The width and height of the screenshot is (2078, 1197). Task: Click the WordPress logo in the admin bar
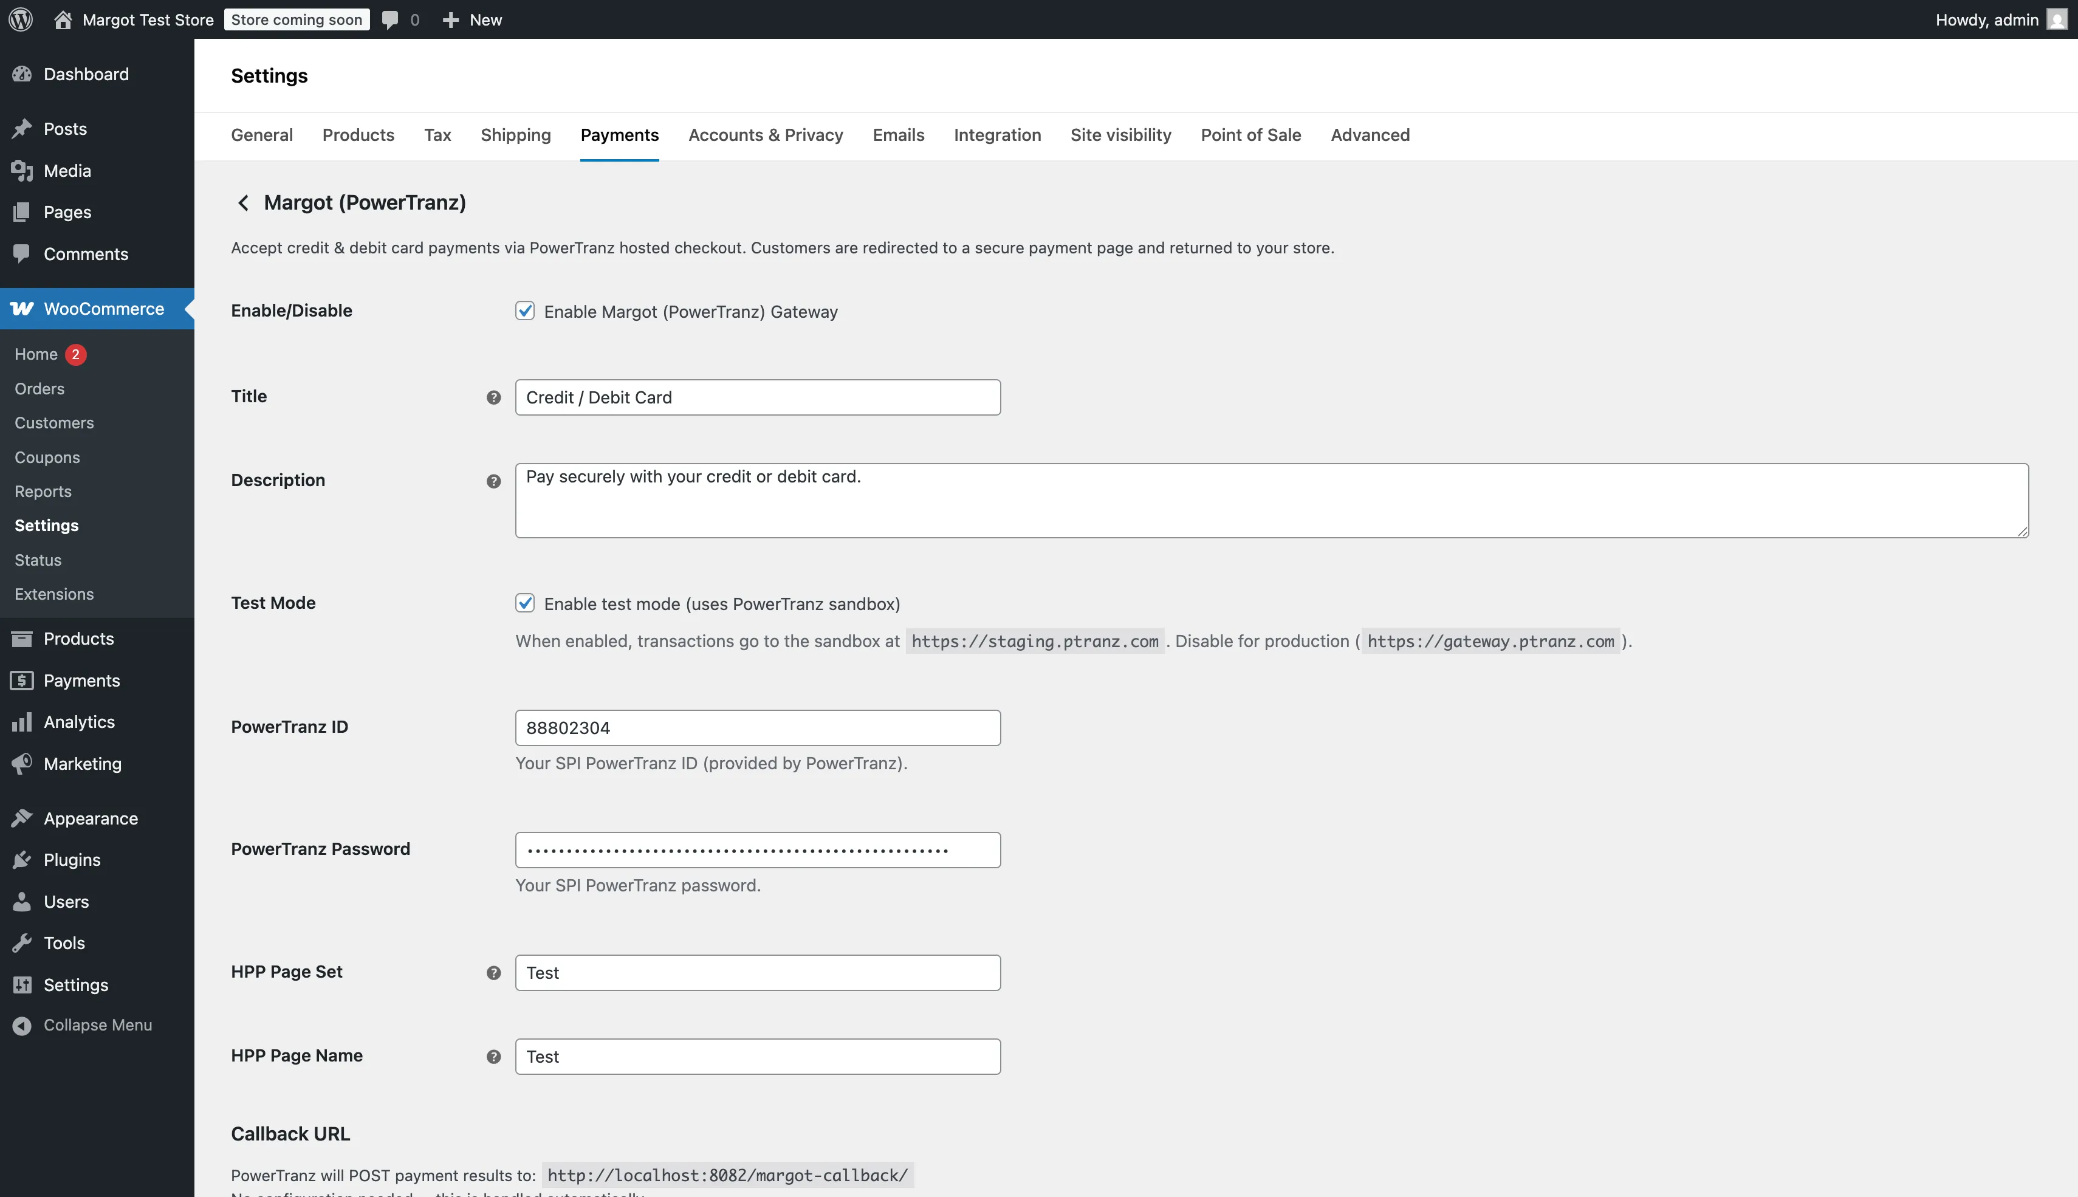click(21, 19)
